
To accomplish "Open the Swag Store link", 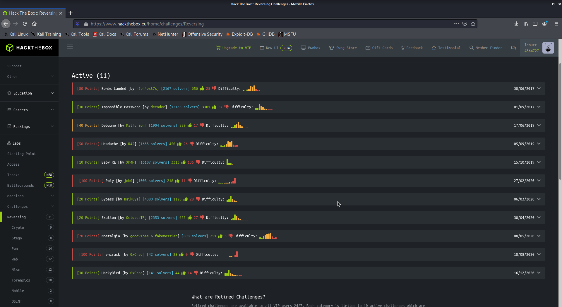I will point(343,48).
